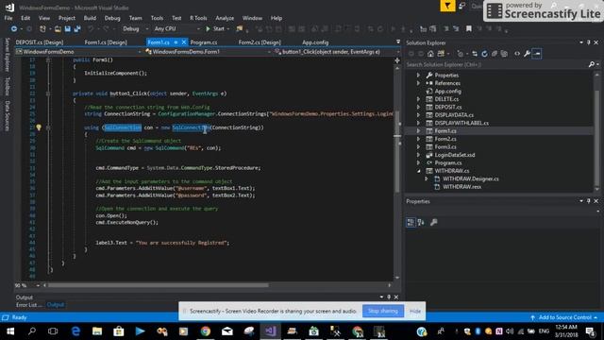Open the View menu
Viewport: 604px width, 340px height.
[x=44, y=18]
